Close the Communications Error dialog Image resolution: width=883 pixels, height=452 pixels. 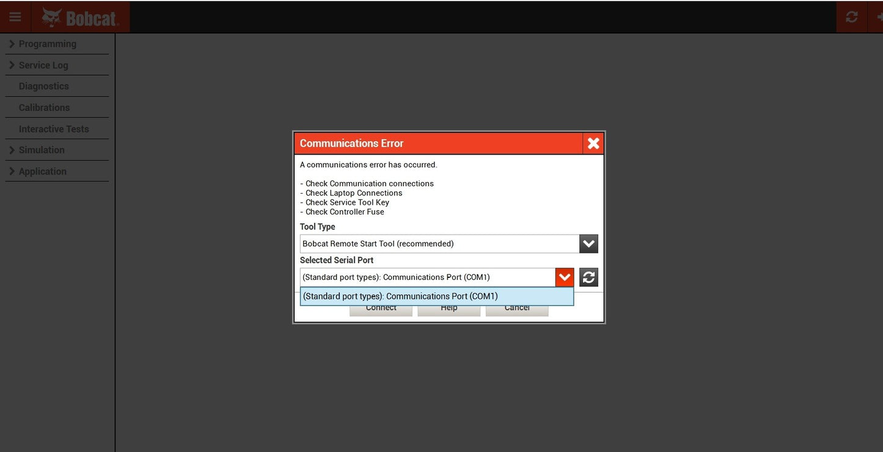point(593,144)
